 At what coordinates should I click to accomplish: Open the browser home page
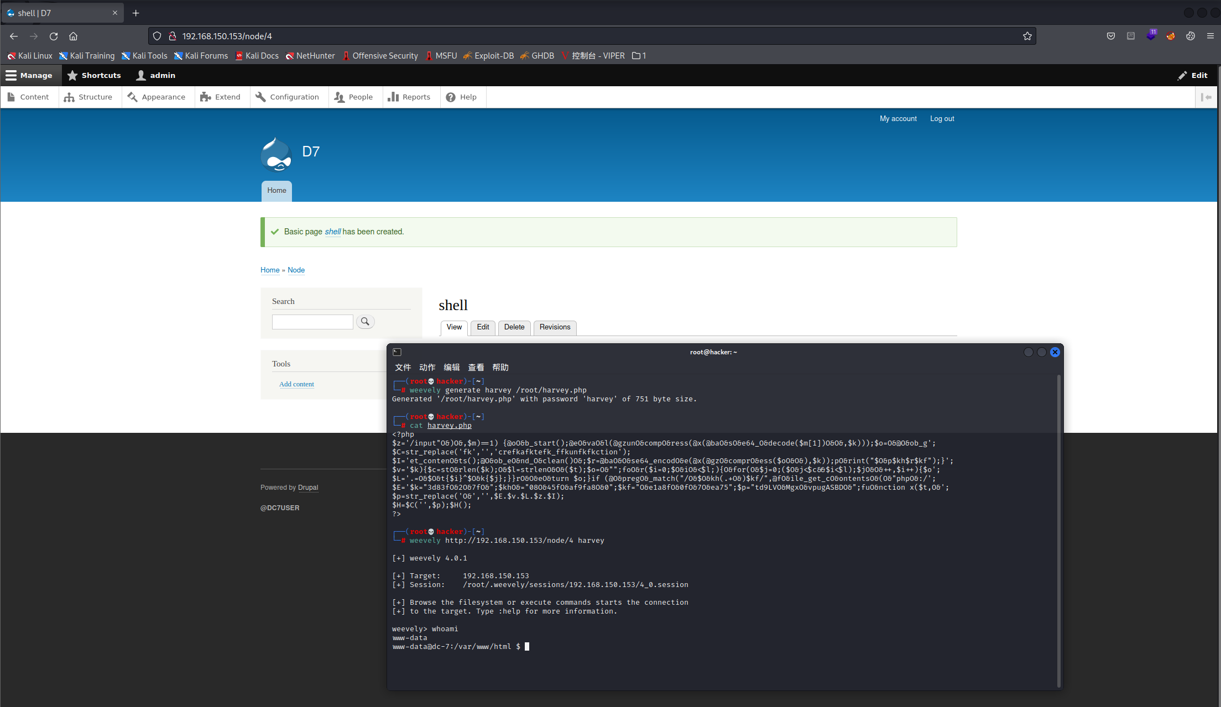(73, 36)
